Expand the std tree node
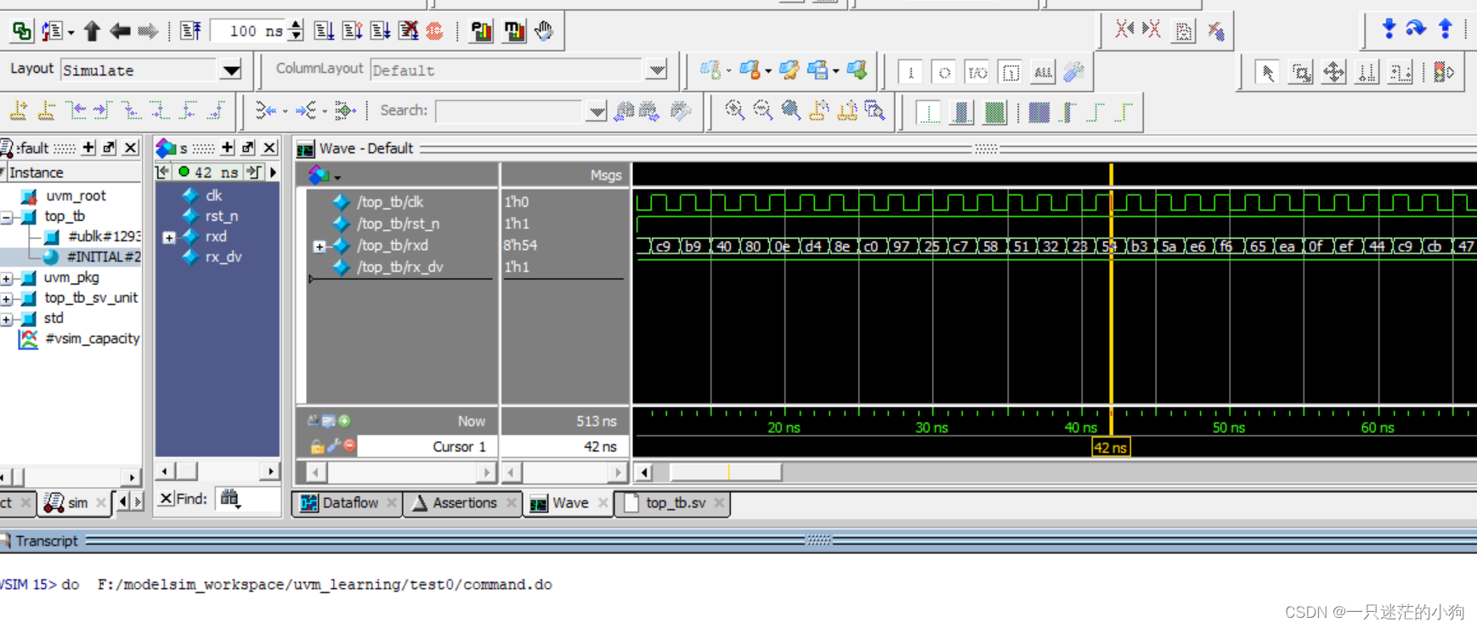 pyautogui.click(x=7, y=319)
